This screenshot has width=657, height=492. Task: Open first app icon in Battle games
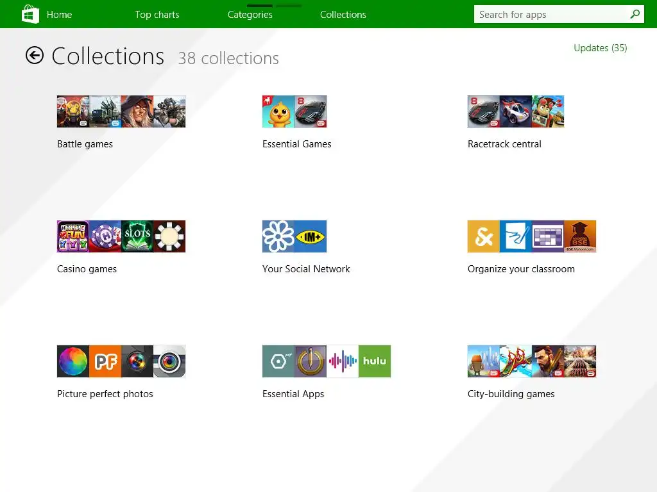[x=73, y=111]
